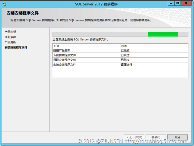Click the 正在系统上安装 status message text
Image resolution: width=194 pixels, height=146 pixels.
pyautogui.click(x=80, y=40)
